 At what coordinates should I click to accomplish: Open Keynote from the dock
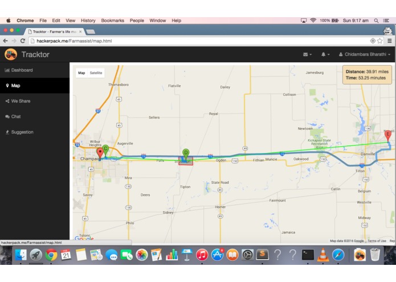tap(187, 255)
